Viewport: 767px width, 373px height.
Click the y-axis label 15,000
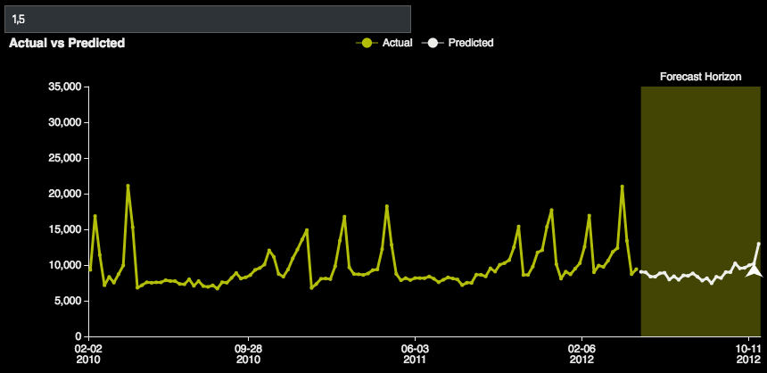tap(64, 230)
